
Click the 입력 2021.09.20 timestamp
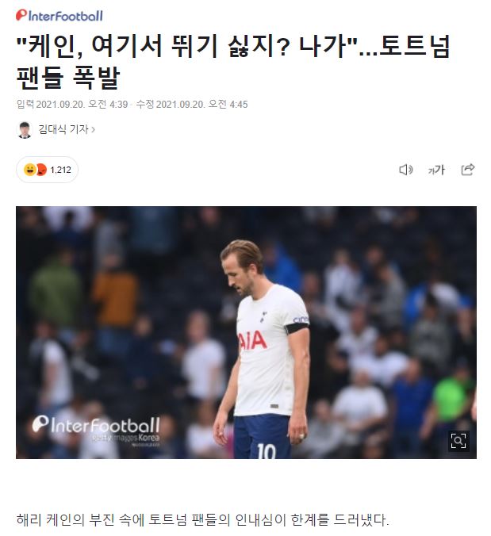coord(72,104)
